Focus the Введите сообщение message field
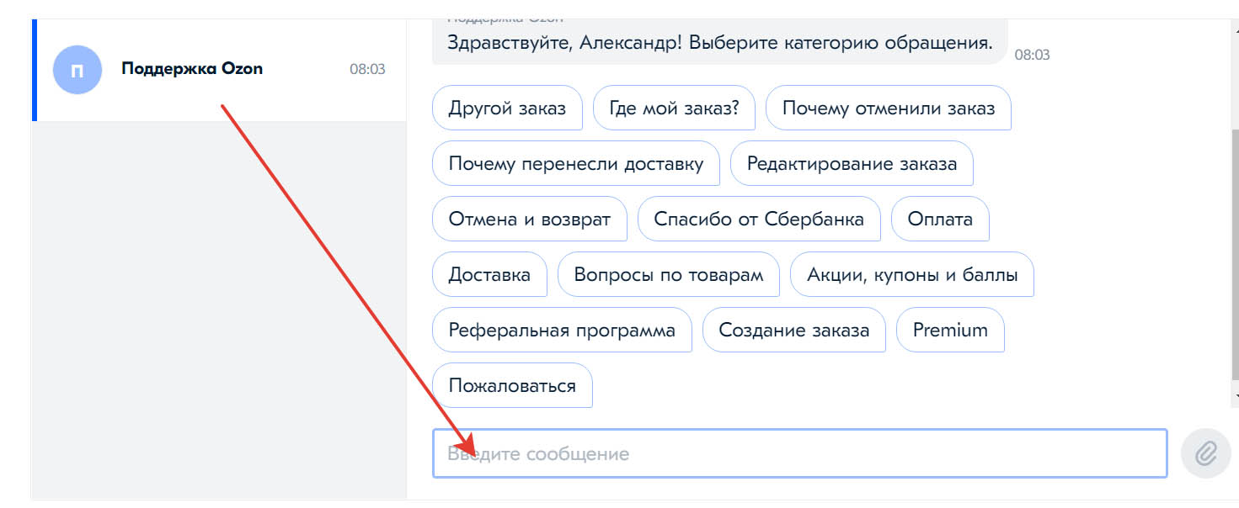Image resolution: width=1239 pixels, height=508 pixels. [800, 454]
